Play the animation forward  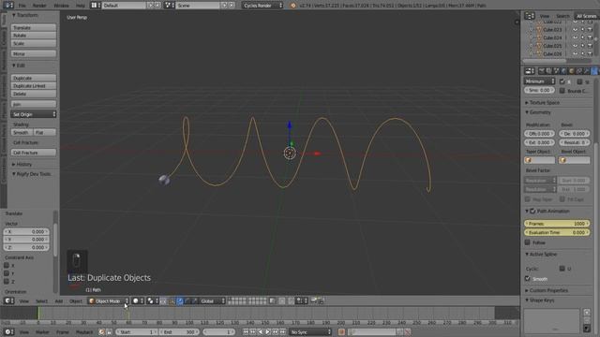pos(268,332)
